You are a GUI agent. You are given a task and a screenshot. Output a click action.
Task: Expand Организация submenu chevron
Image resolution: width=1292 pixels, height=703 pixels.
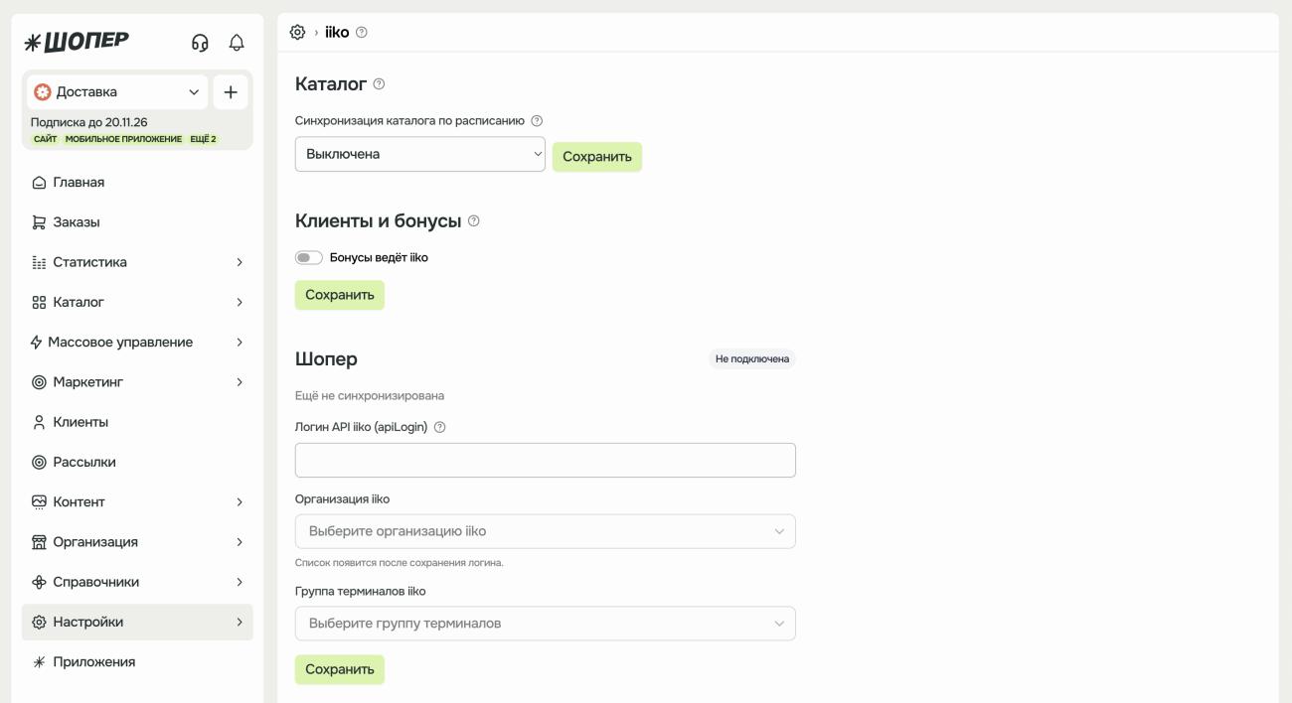240,542
